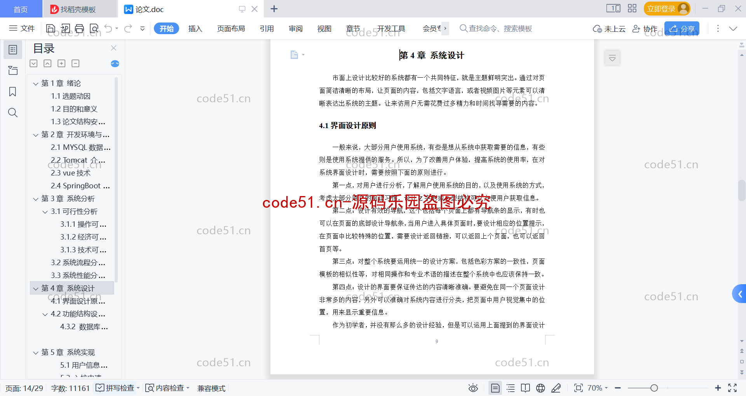
Task: Click the Undo arrow
Action: [108, 28]
